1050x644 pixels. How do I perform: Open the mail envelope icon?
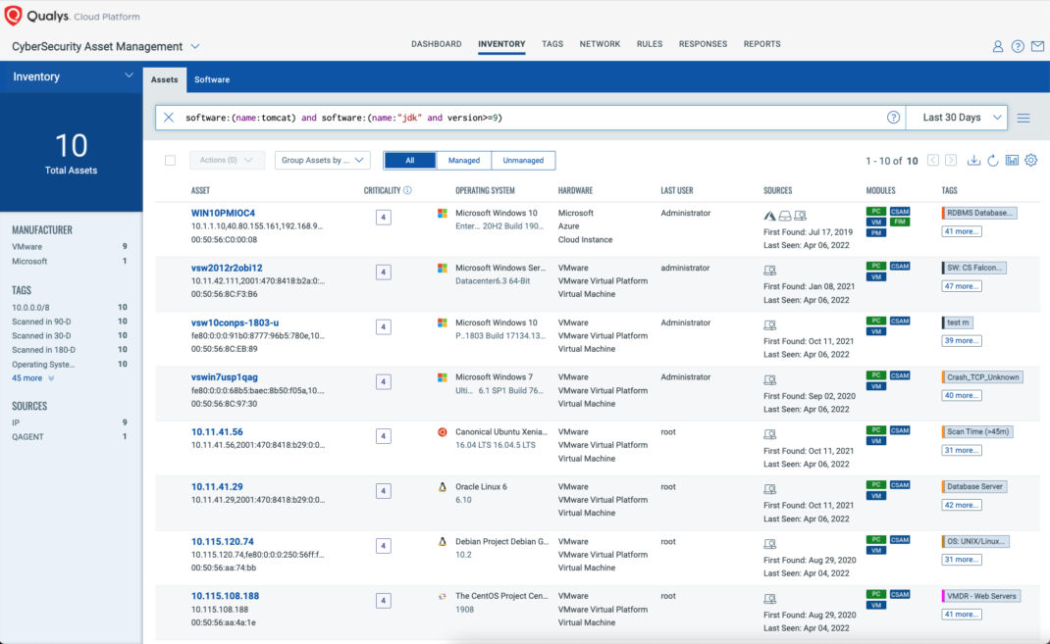tap(1037, 46)
